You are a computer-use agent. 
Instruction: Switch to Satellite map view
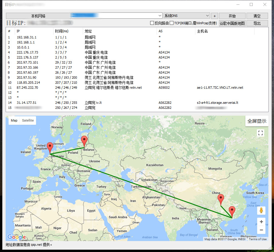pos(28,120)
